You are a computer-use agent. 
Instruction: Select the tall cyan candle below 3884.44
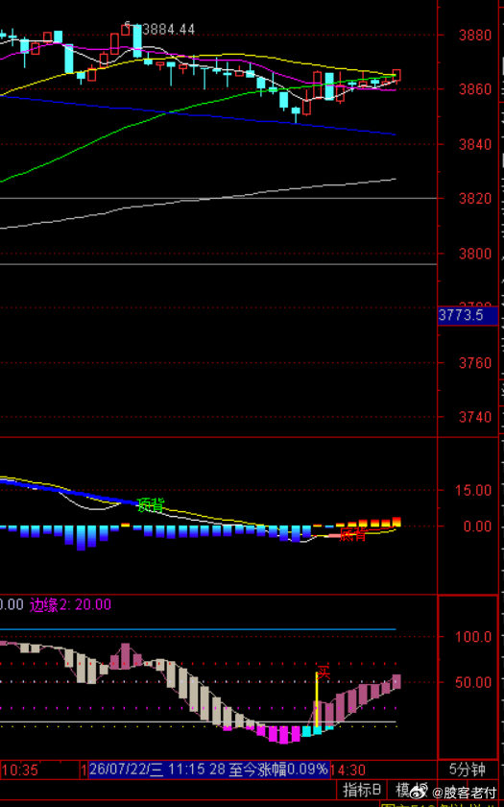click(x=137, y=40)
